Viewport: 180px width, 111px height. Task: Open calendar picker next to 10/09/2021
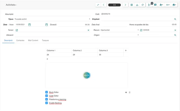coord(30,25)
